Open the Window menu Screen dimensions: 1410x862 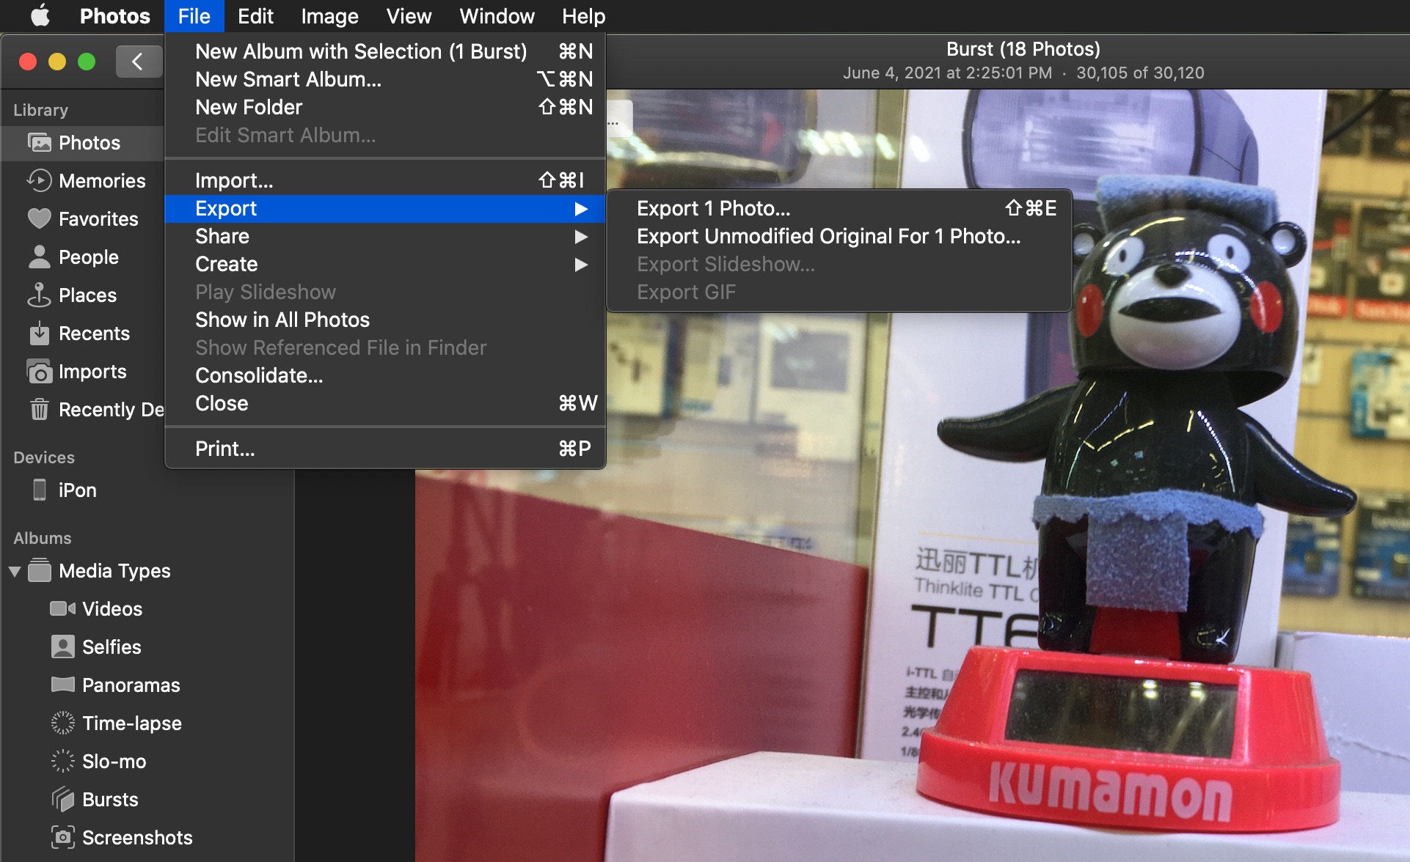click(x=497, y=16)
